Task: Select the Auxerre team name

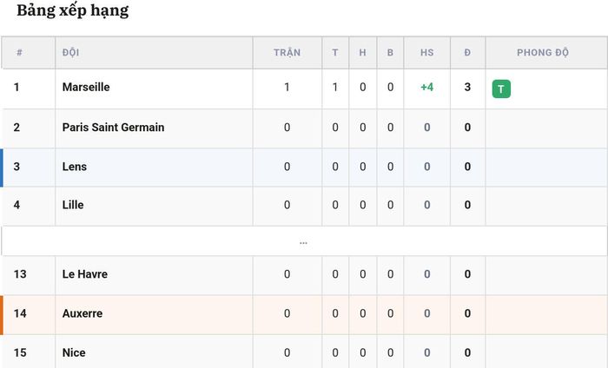Action: [x=83, y=313]
